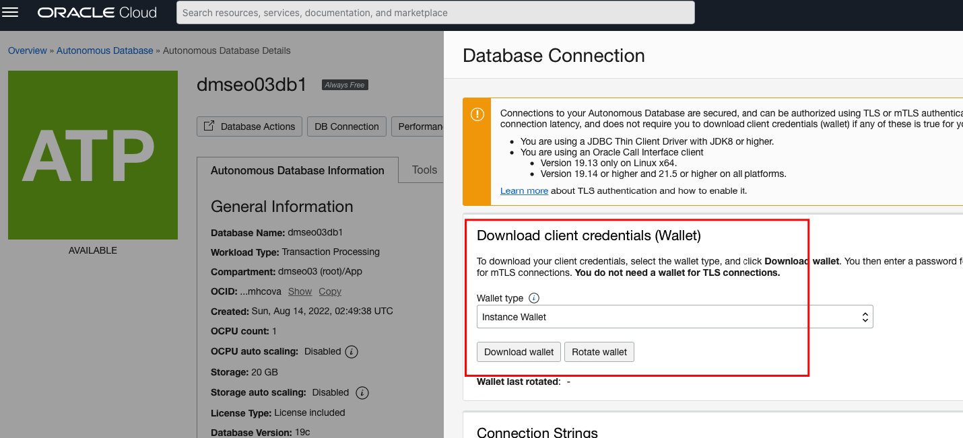Switch to the Tools tab

point(424,170)
